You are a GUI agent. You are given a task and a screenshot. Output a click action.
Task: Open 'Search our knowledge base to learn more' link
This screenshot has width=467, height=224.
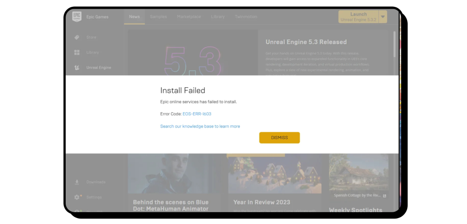click(200, 126)
